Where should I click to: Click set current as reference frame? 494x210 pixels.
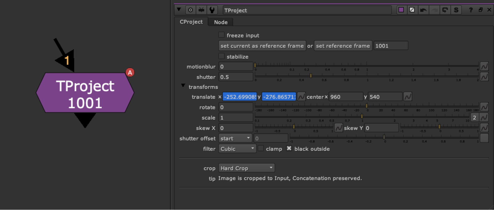click(x=262, y=46)
